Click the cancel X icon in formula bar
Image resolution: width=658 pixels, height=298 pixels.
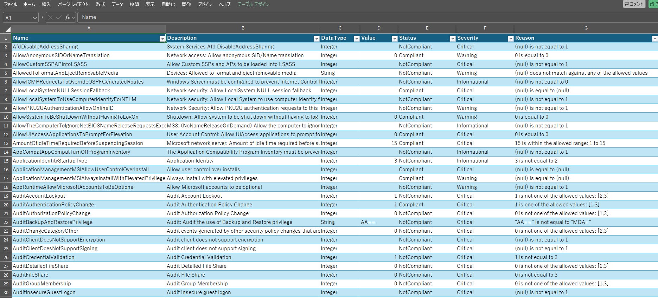pos(50,18)
